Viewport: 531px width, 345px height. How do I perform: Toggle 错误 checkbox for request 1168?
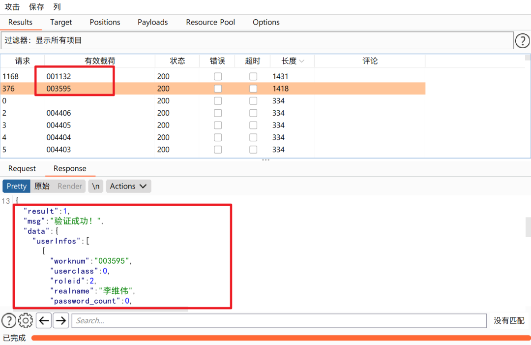tap(218, 76)
